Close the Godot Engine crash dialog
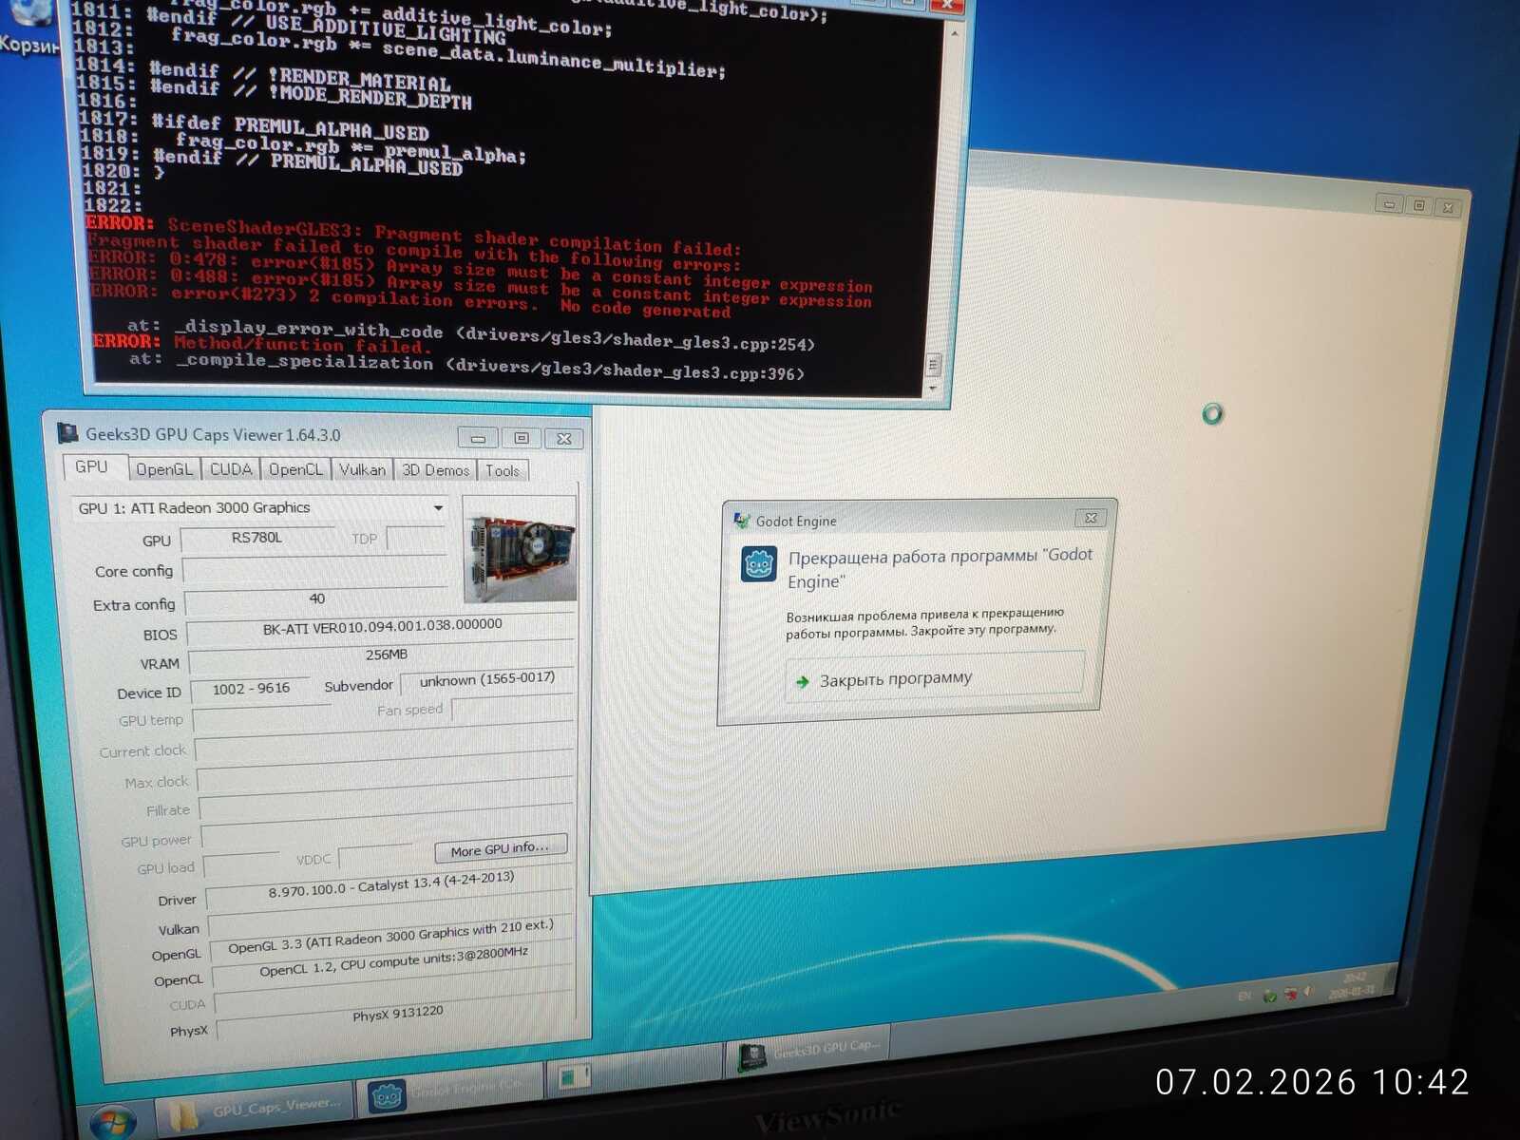 coord(1091,518)
